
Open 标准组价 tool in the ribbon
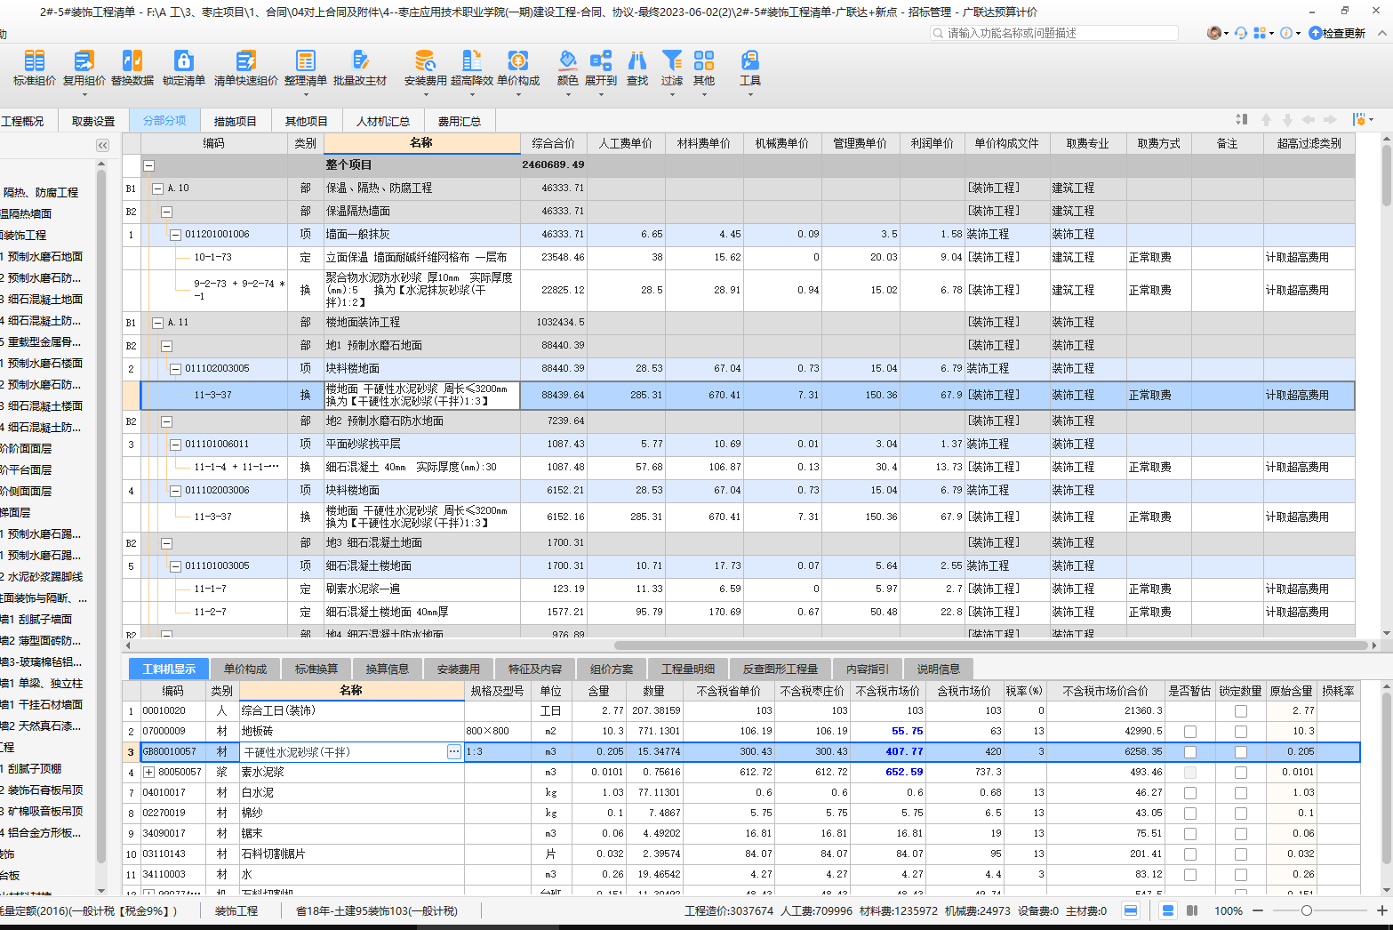pos(34,68)
